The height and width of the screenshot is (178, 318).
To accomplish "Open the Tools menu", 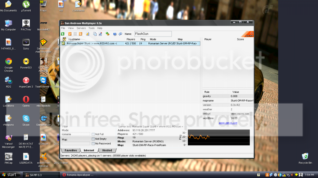I will (92, 28).
